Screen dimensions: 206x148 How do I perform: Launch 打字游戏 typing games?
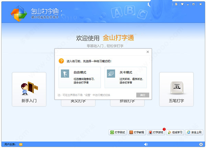point(156,132)
